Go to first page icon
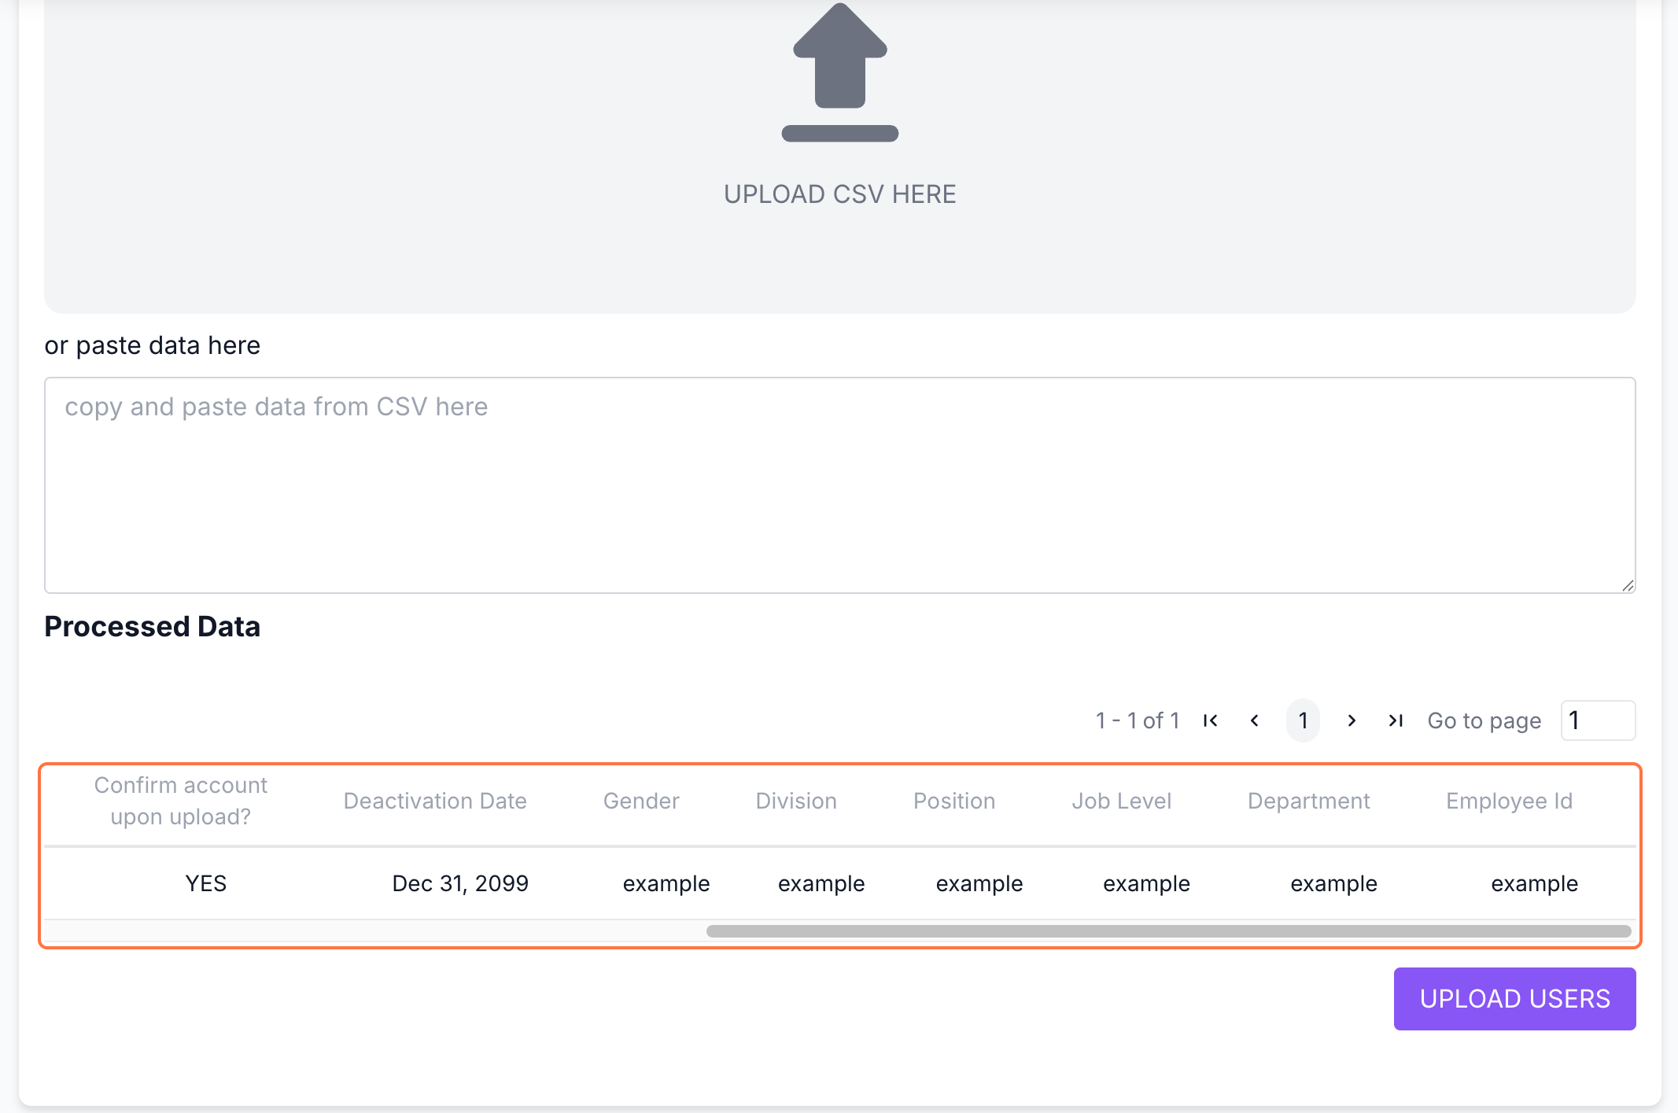The height and width of the screenshot is (1113, 1678). coord(1211,721)
